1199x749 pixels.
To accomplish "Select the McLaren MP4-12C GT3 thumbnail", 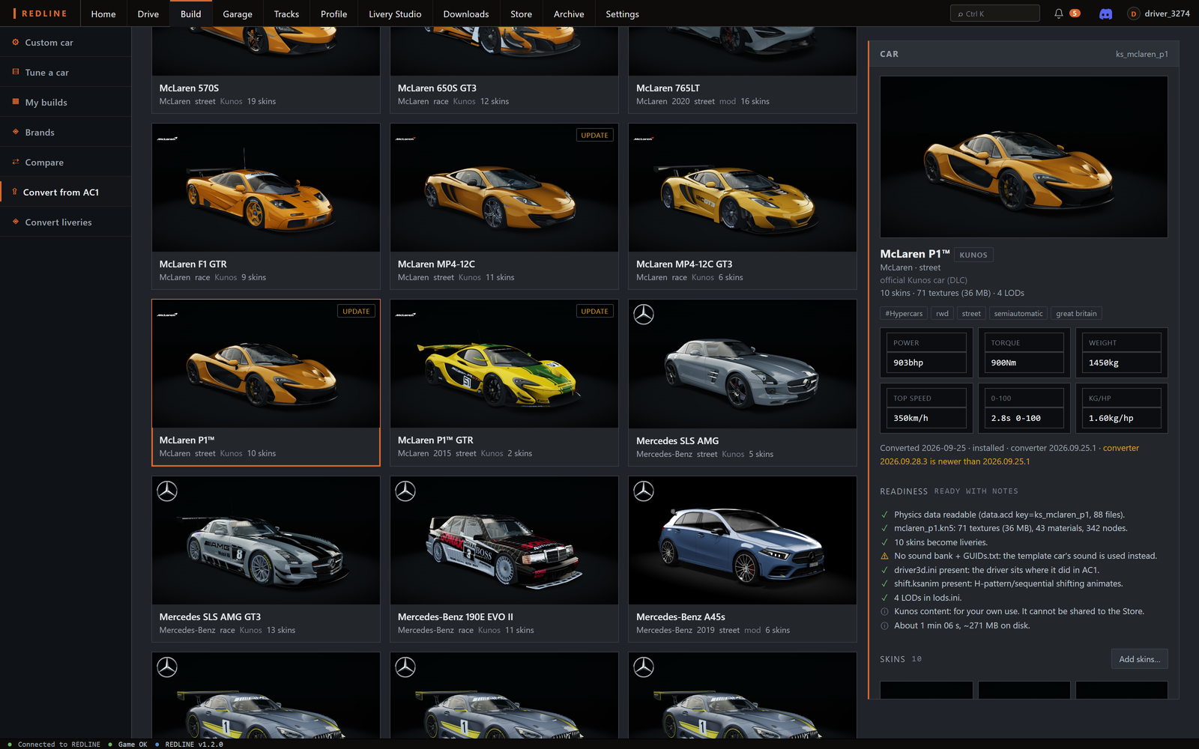I will (743, 188).
